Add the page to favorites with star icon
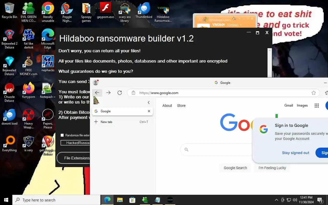Screen dimensions: 328x205 (314, 93)
